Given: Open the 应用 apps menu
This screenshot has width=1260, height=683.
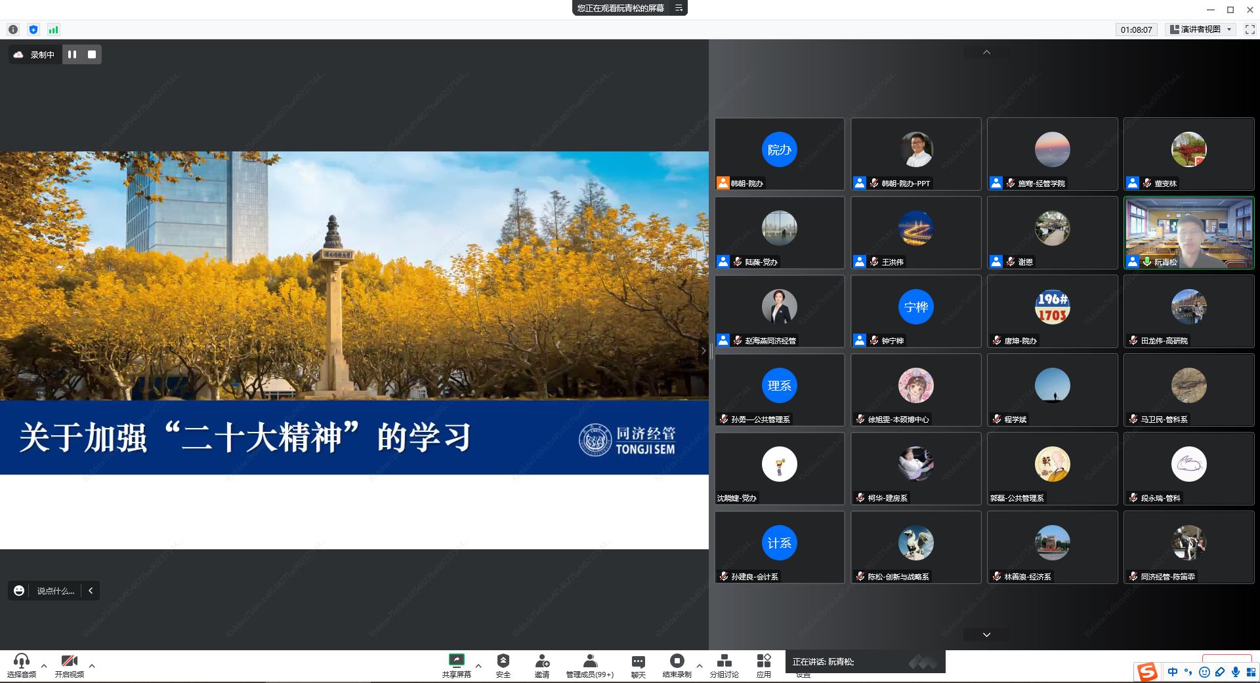Looking at the screenshot, I should (x=763, y=665).
